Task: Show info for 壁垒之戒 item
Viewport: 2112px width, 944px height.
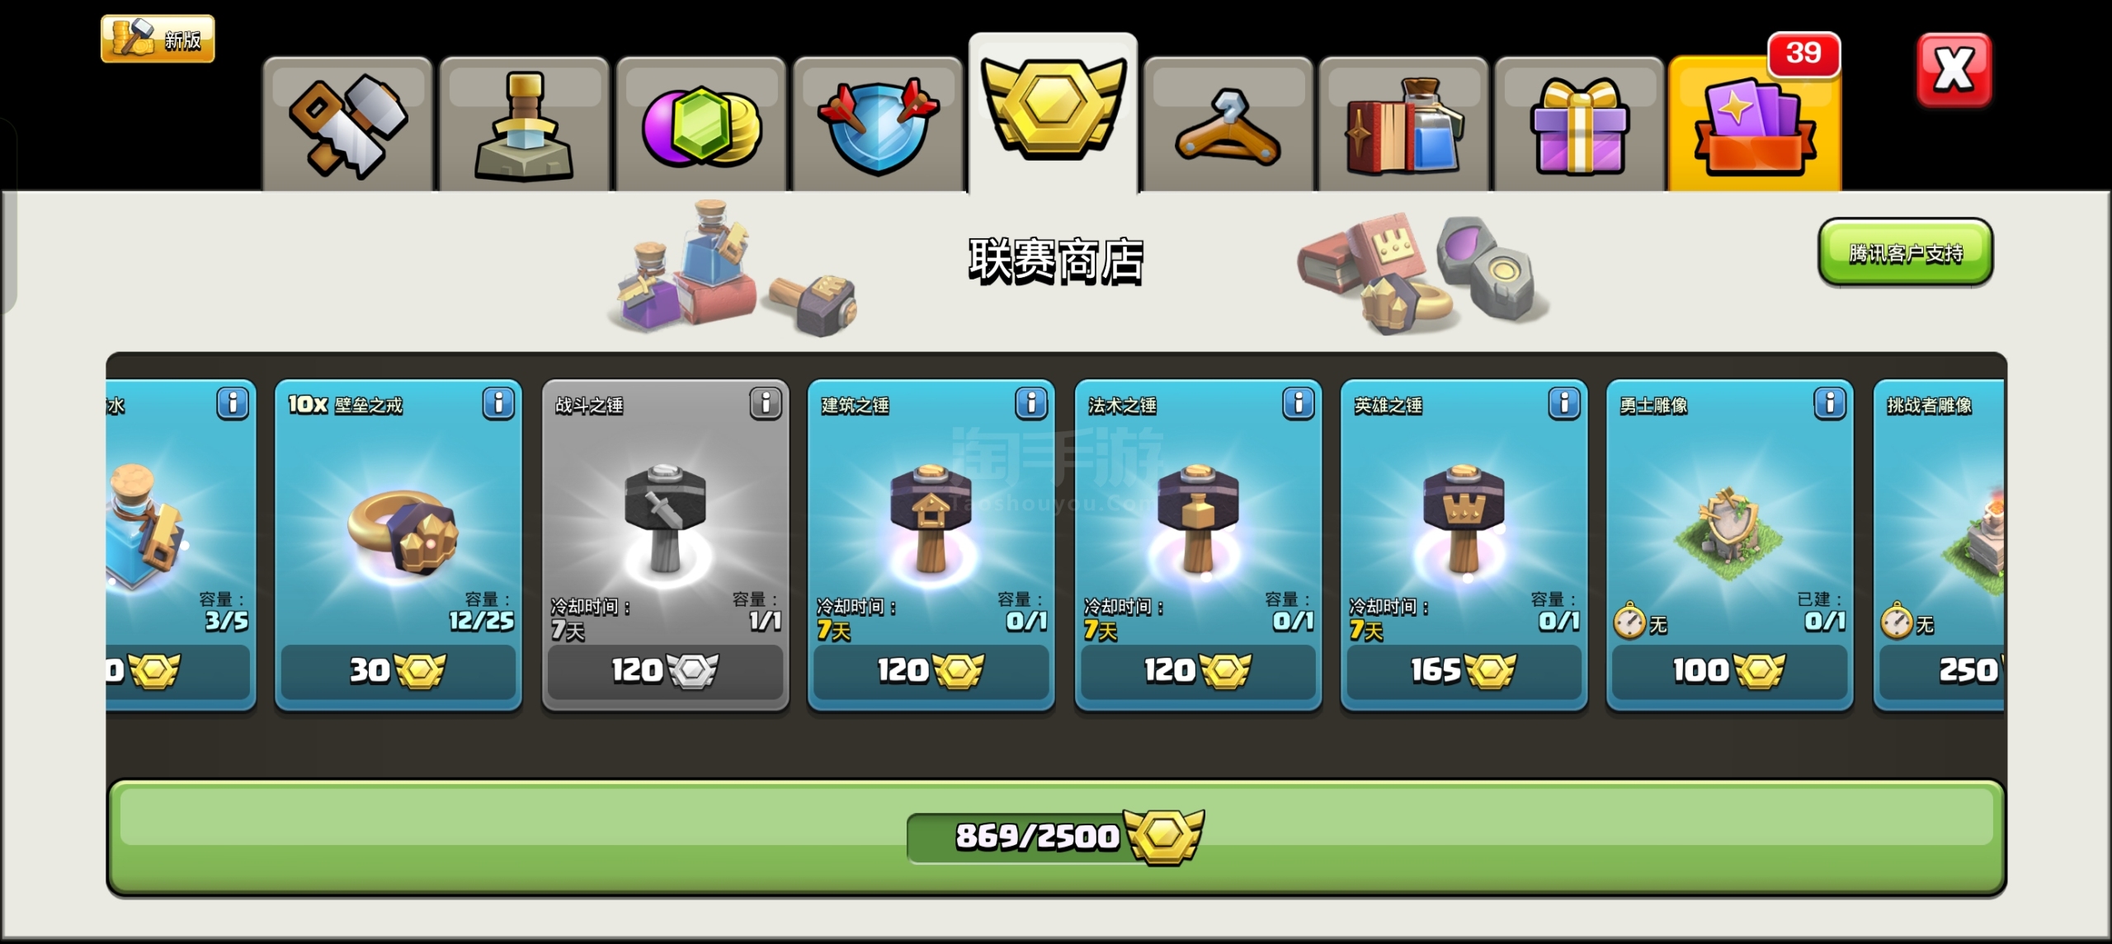Action: pos(498,403)
